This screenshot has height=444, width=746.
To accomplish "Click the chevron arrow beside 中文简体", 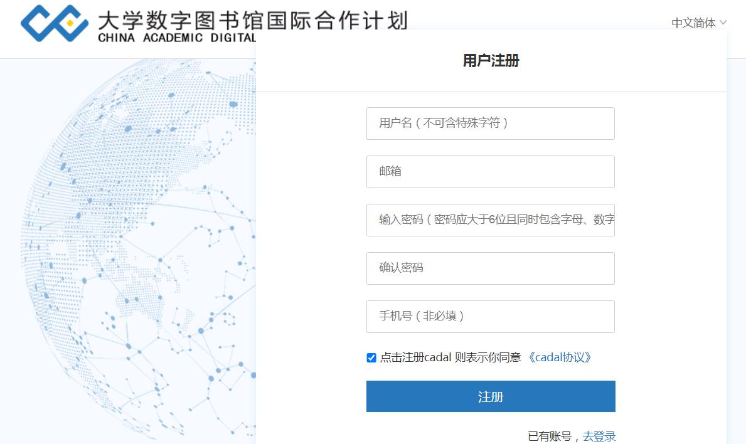I will pyautogui.click(x=723, y=23).
